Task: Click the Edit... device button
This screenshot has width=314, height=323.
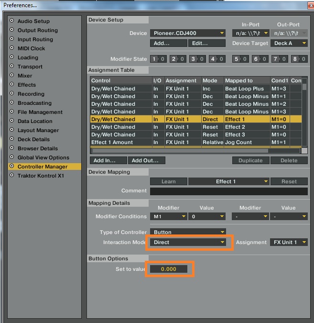Action: 207,43
